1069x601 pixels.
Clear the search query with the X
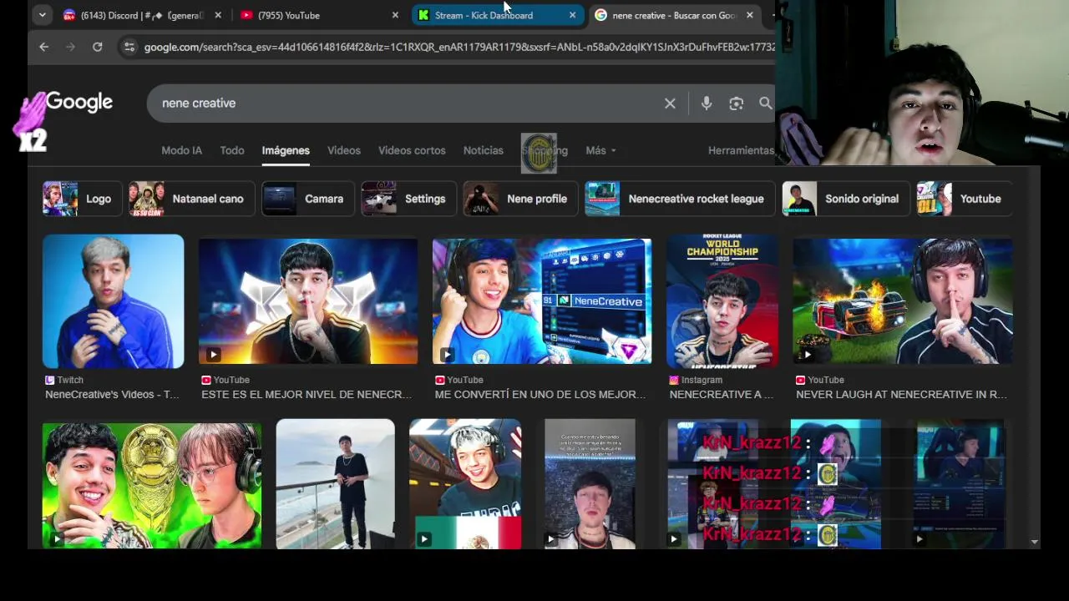click(x=670, y=104)
